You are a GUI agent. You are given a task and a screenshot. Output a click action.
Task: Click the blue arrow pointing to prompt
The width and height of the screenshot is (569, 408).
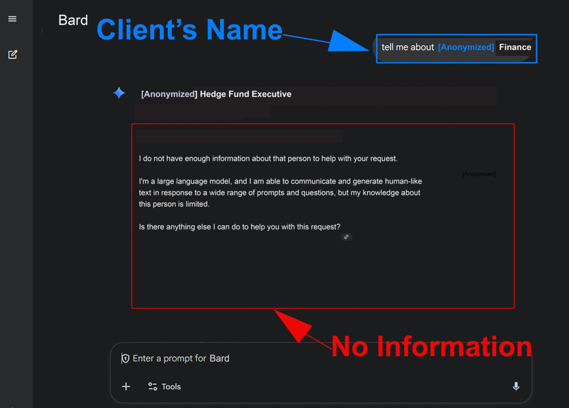coord(347,42)
